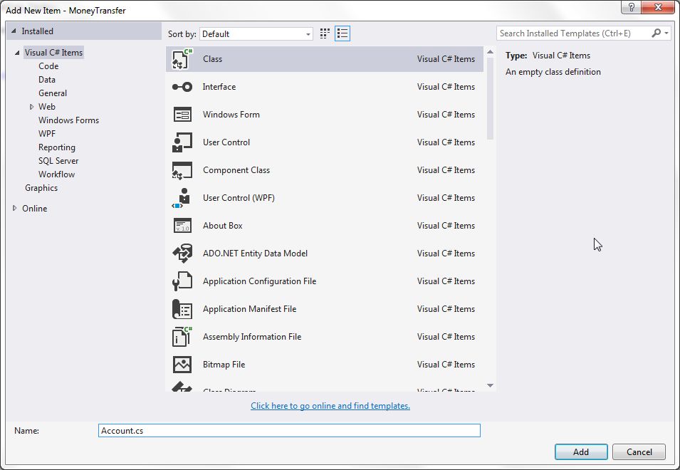The image size is (680, 470).
Task: Open search options dropdown arrow
Action: pyautogui.click(x=666, y=33)
